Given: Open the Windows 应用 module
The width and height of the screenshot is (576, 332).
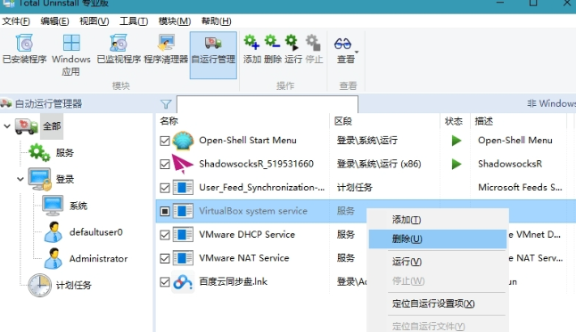Looking at the screenshot, I should tap(71, 55).
